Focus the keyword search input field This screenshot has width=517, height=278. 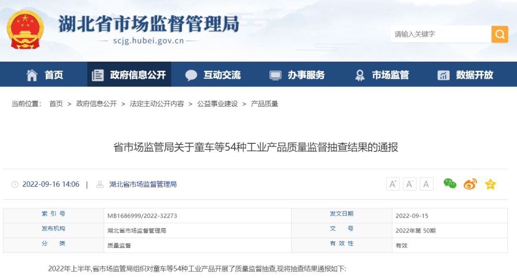[440, 34]
